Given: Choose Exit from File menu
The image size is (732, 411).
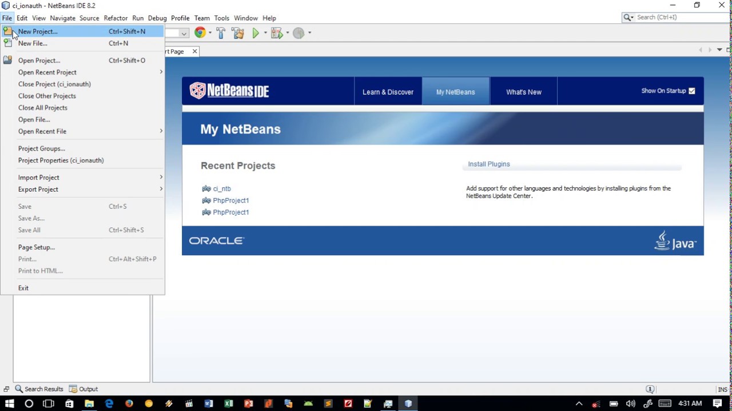Looking at the screenshot, I should [x=82, y=288].
